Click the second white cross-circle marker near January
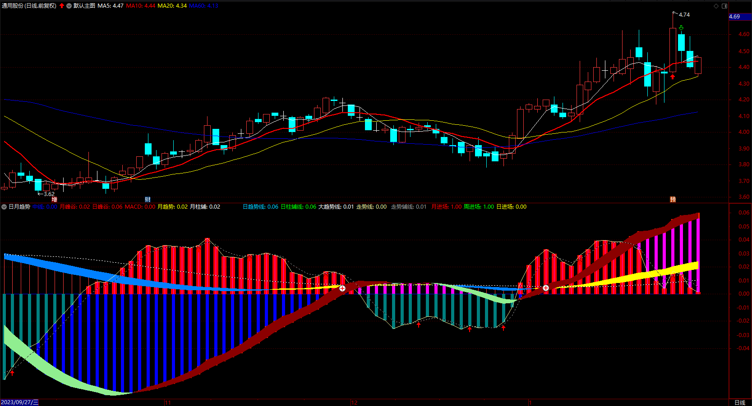This screenshot has width=752, height=406. pos(546,287)
